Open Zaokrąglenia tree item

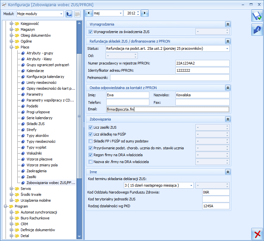(x=36, y=171)
